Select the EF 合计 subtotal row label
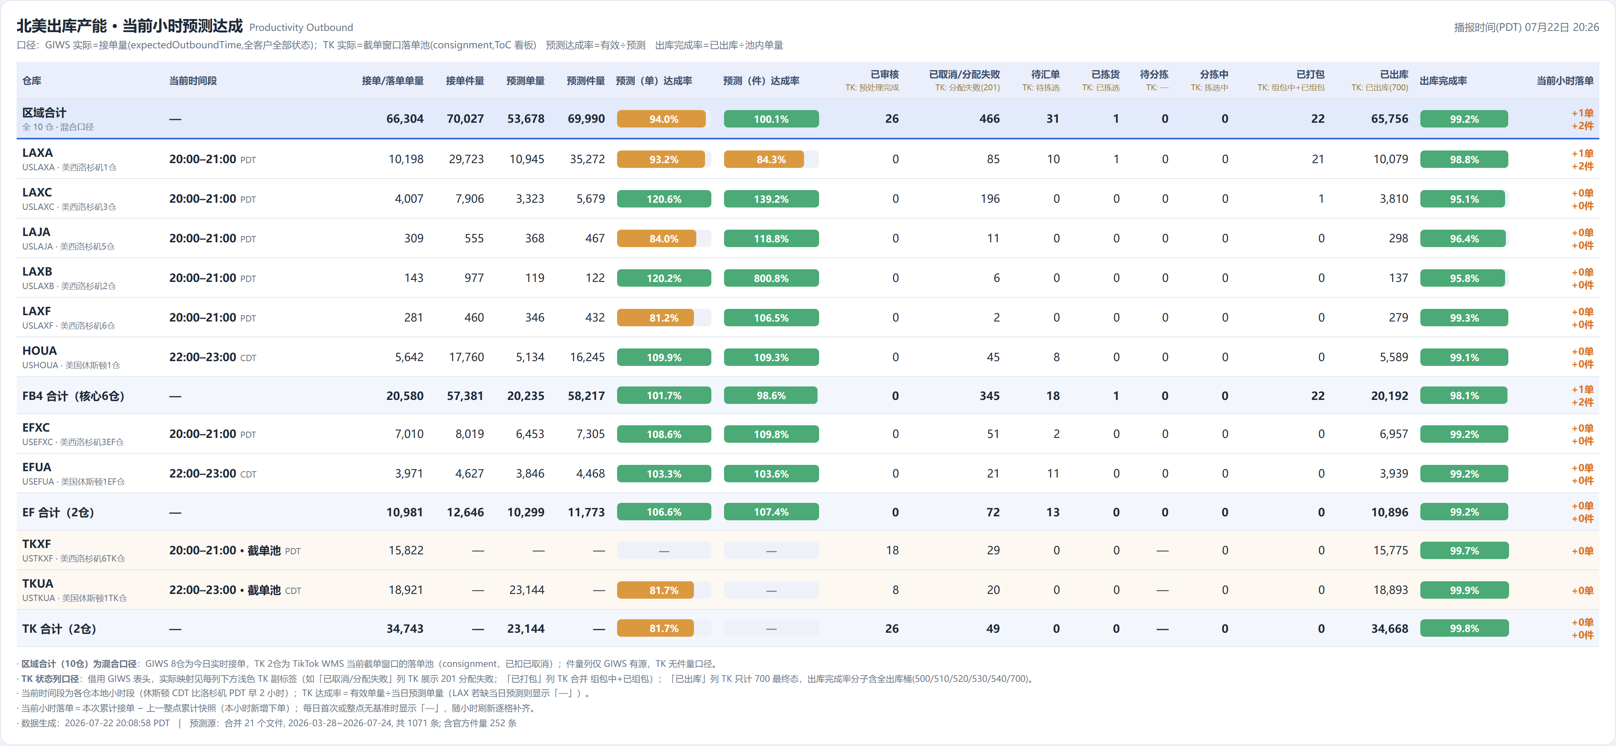The image size is (1616, 746). tap(58, 513)
